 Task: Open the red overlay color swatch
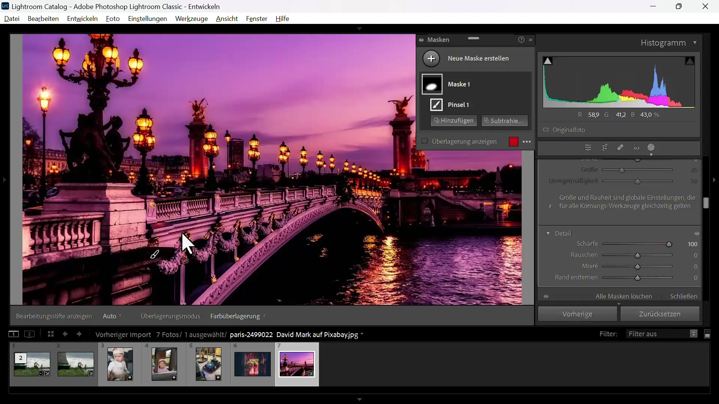514,142
